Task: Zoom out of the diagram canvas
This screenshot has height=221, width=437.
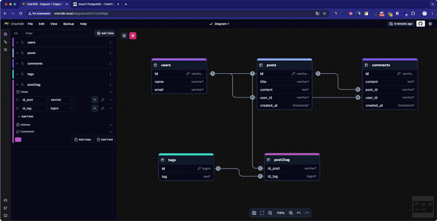Action: [x=270, y=213]
